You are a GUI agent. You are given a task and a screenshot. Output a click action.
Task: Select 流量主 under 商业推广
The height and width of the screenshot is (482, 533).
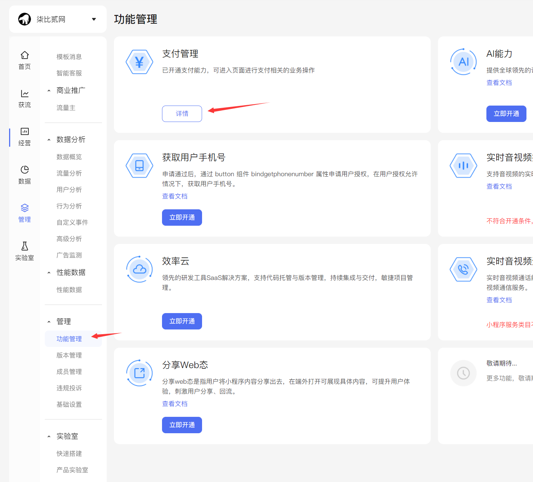[66, 107]
